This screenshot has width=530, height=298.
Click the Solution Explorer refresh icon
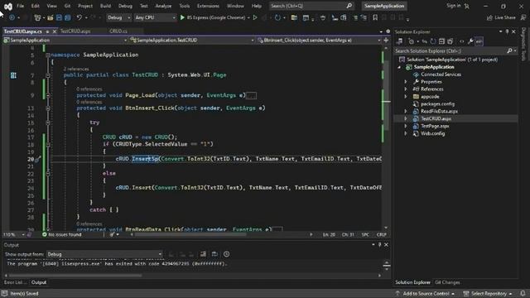coord(433,41)
